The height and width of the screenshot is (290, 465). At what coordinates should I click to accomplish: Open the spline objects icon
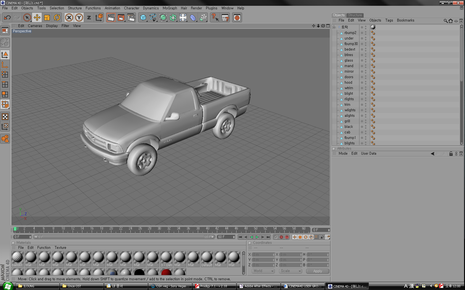click(153, 18)
